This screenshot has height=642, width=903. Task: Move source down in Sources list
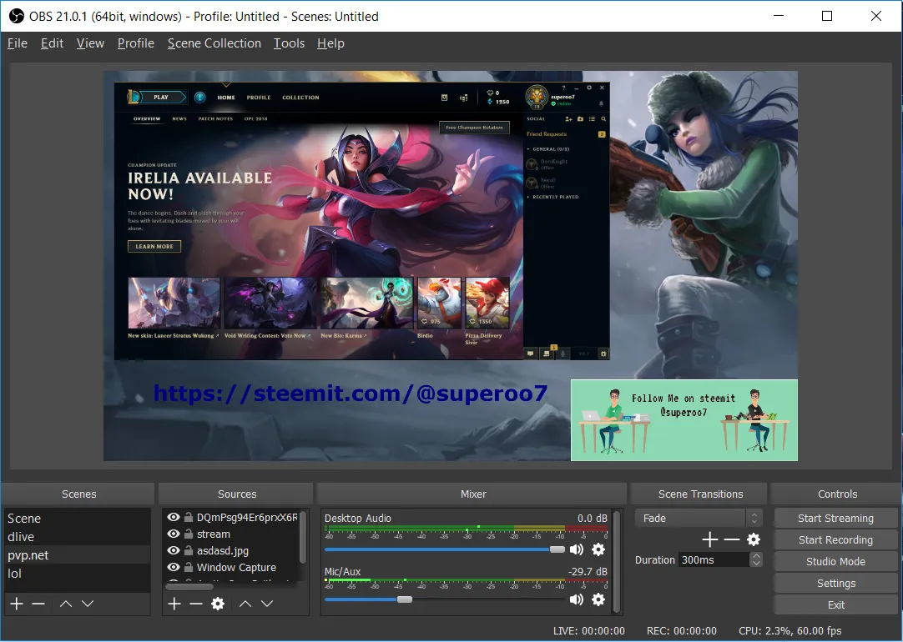[267, 604]
